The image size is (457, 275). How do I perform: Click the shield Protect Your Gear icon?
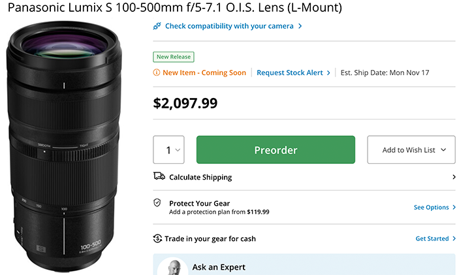point(157,203)
